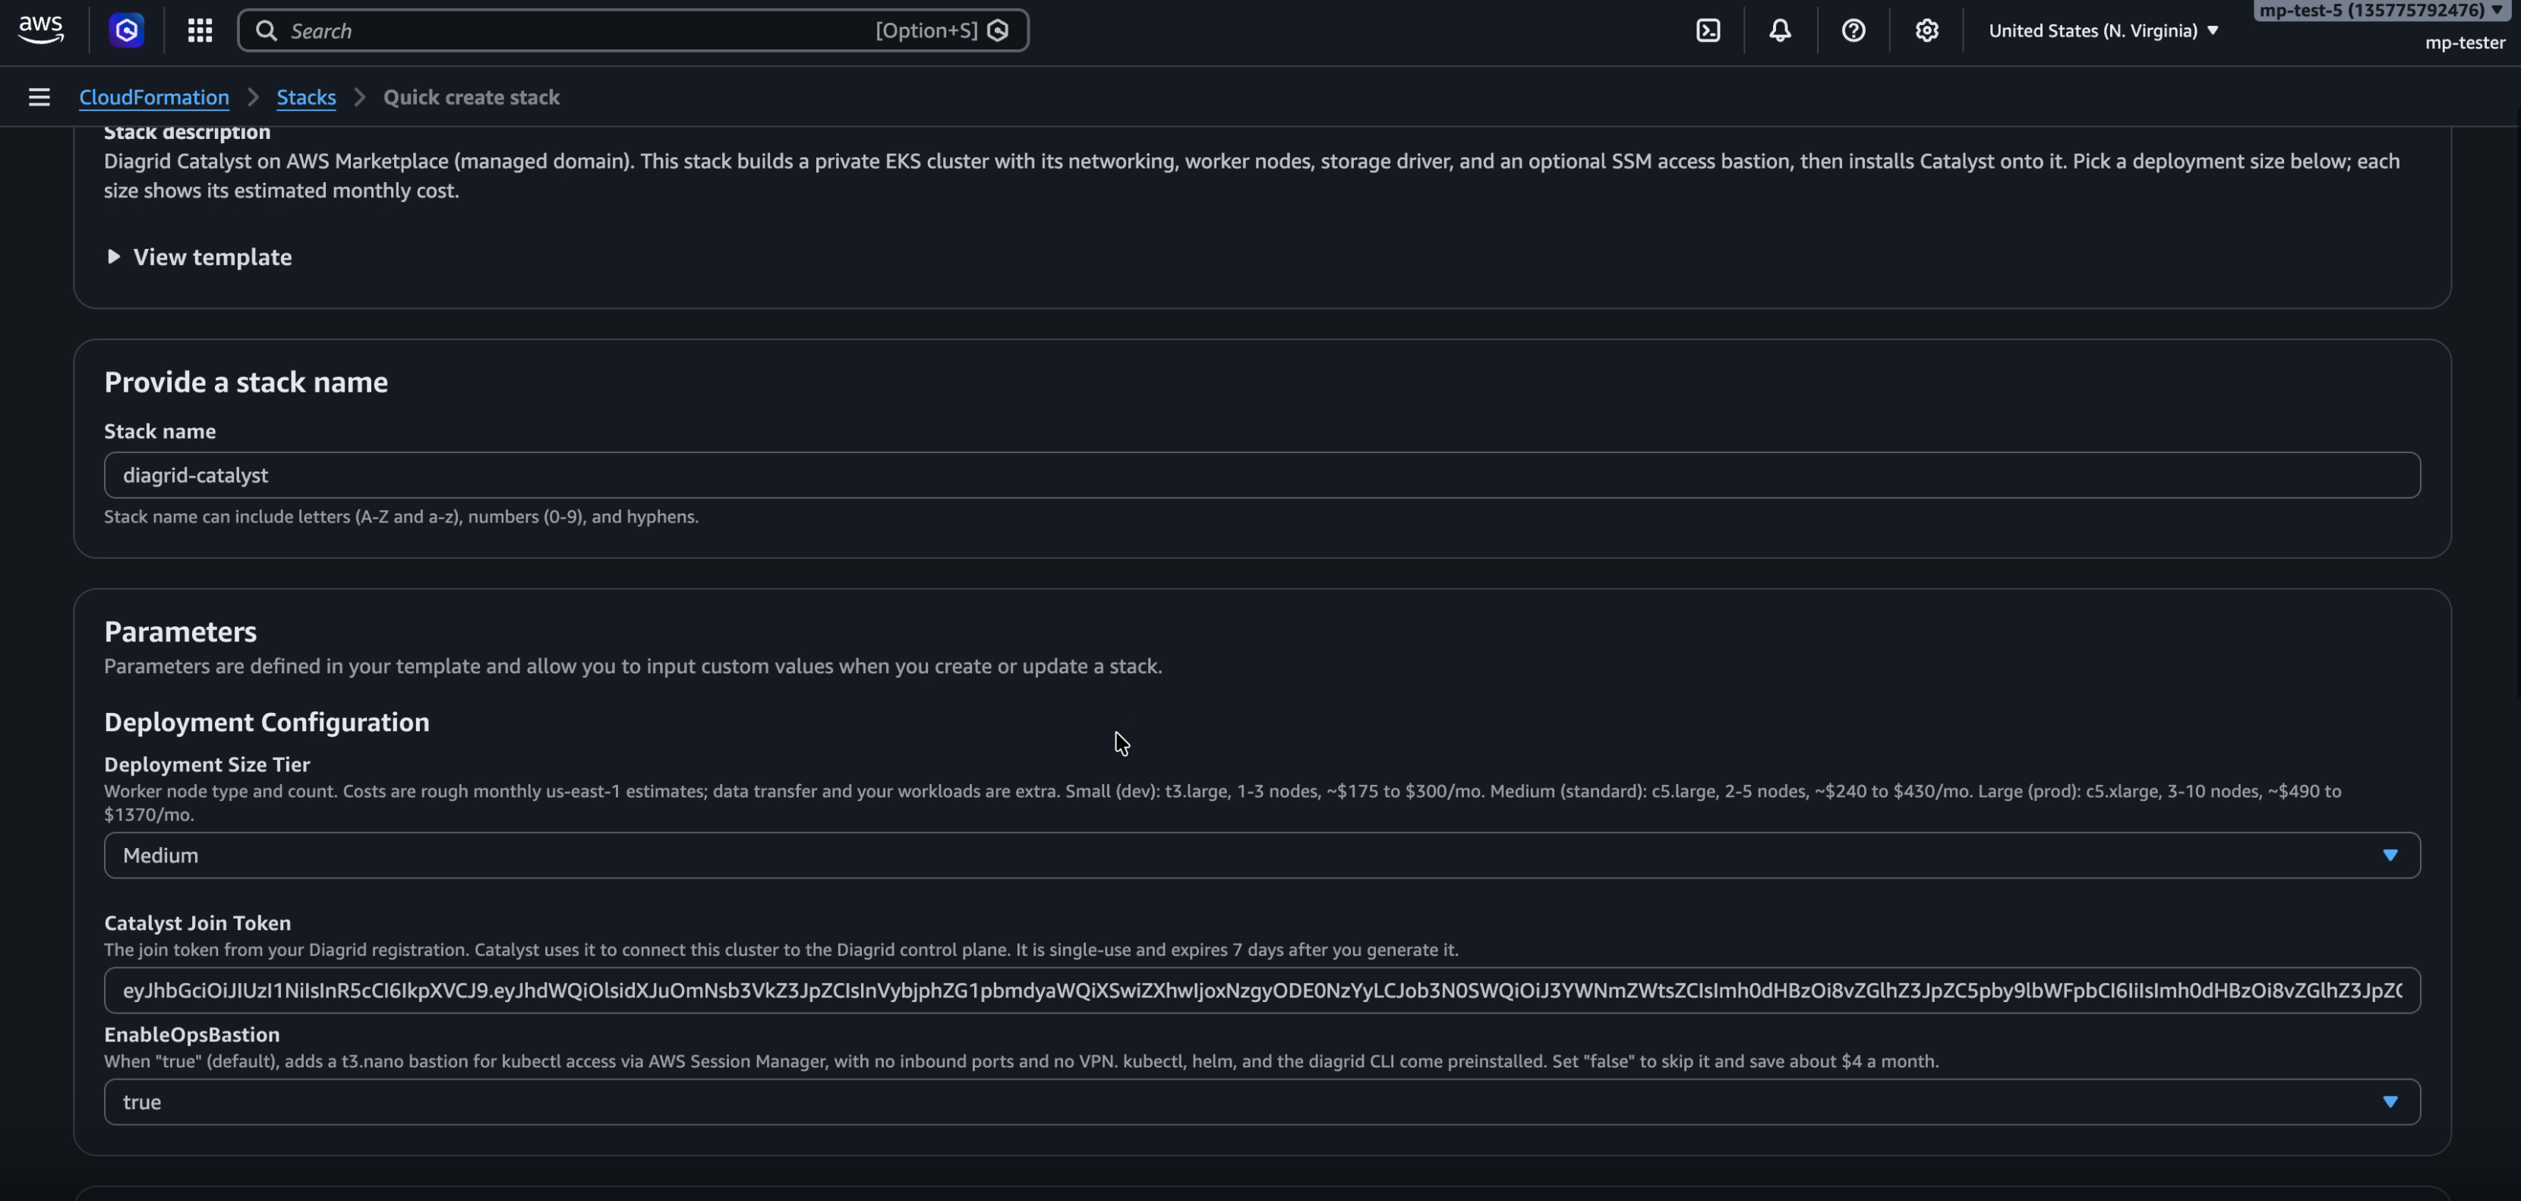2521x1201 pixels.
Task: Launch CloudShell from the top bar
Action: click(x=1708, y=30)
